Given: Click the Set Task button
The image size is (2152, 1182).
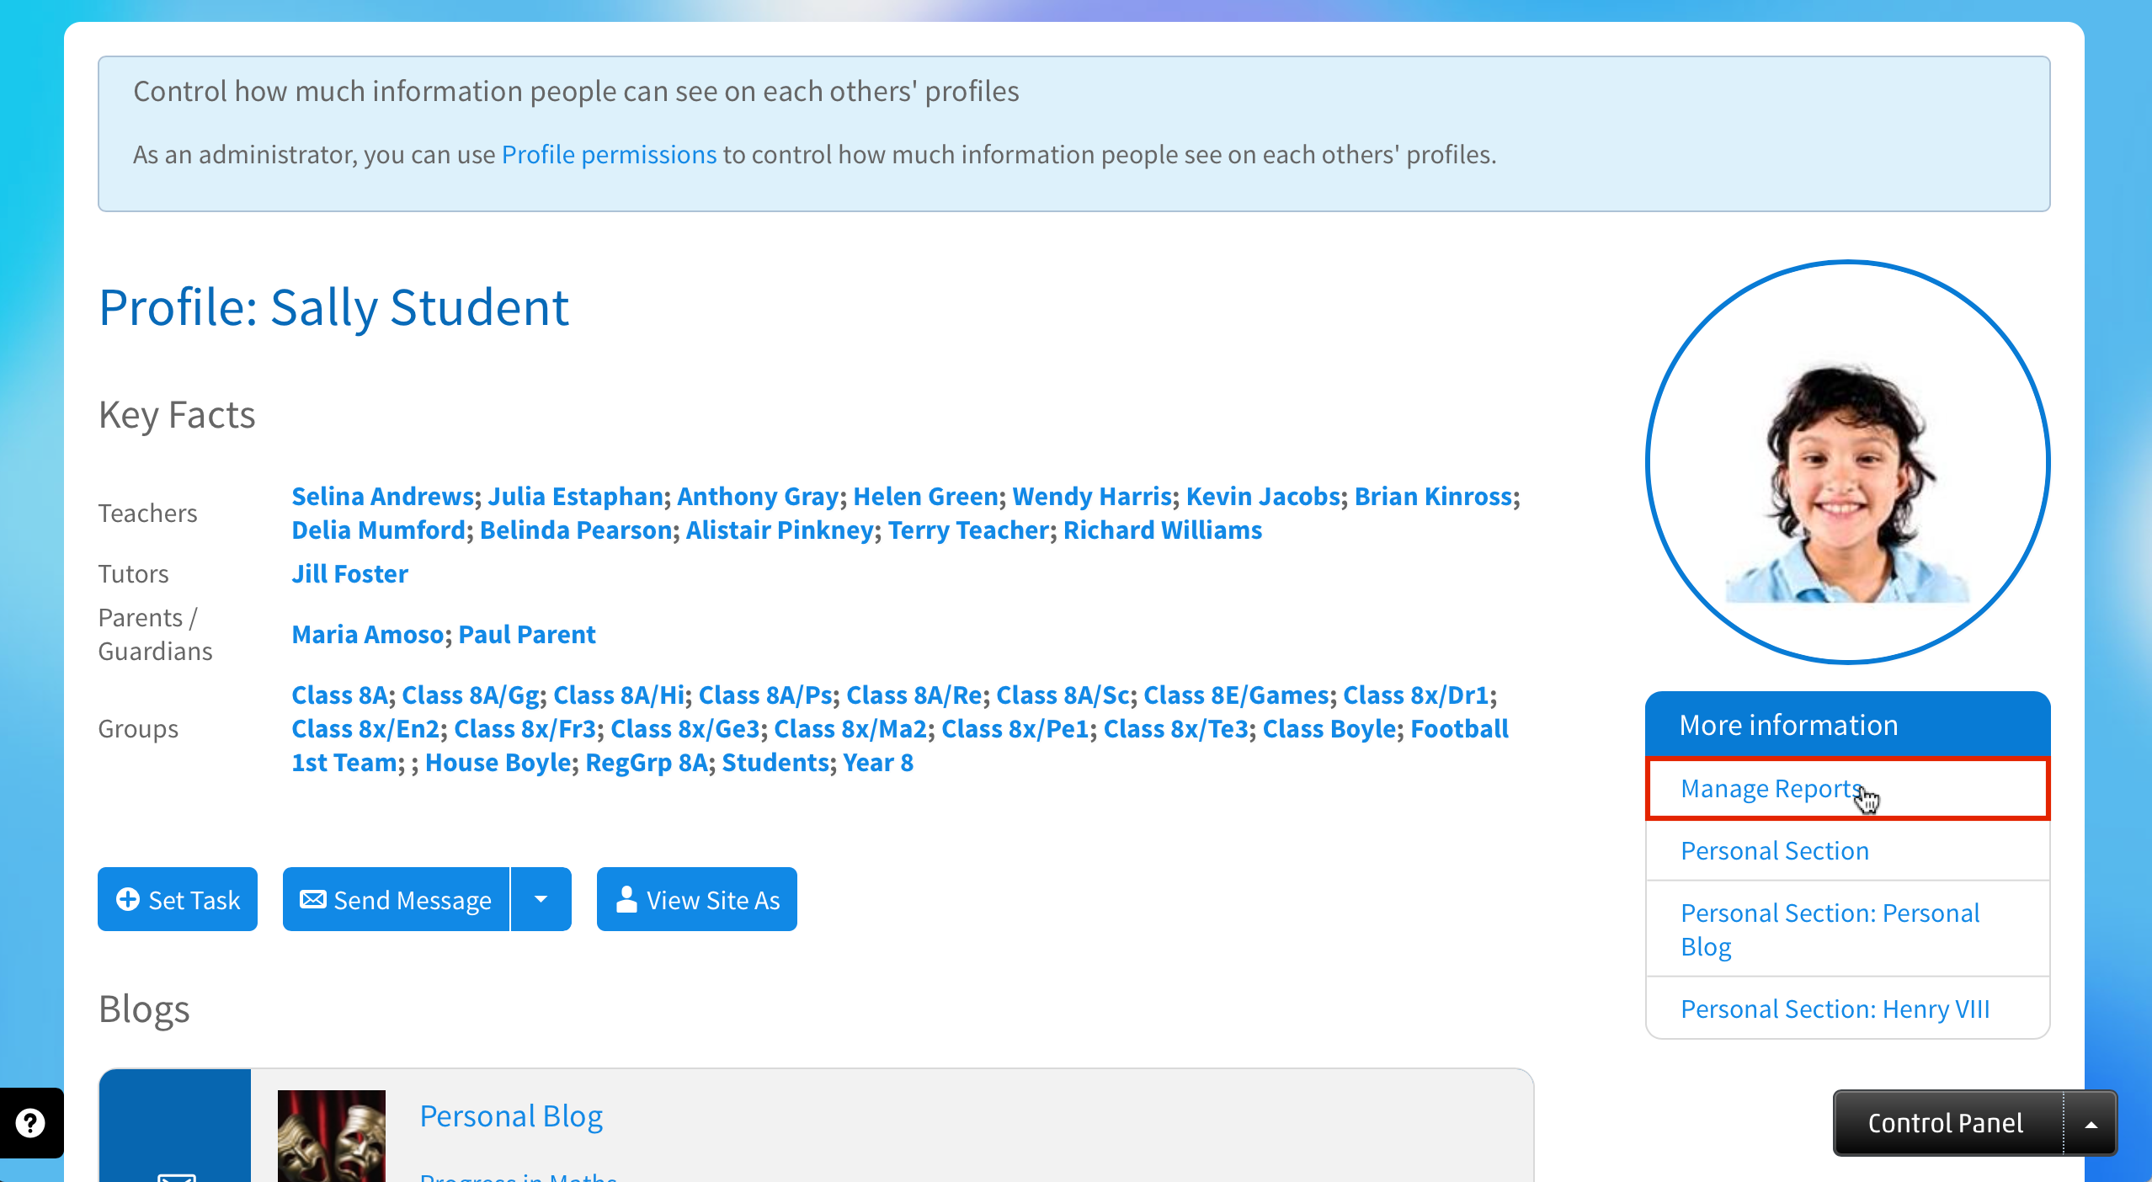Looking at the screenshot, I should coord(178,899).
